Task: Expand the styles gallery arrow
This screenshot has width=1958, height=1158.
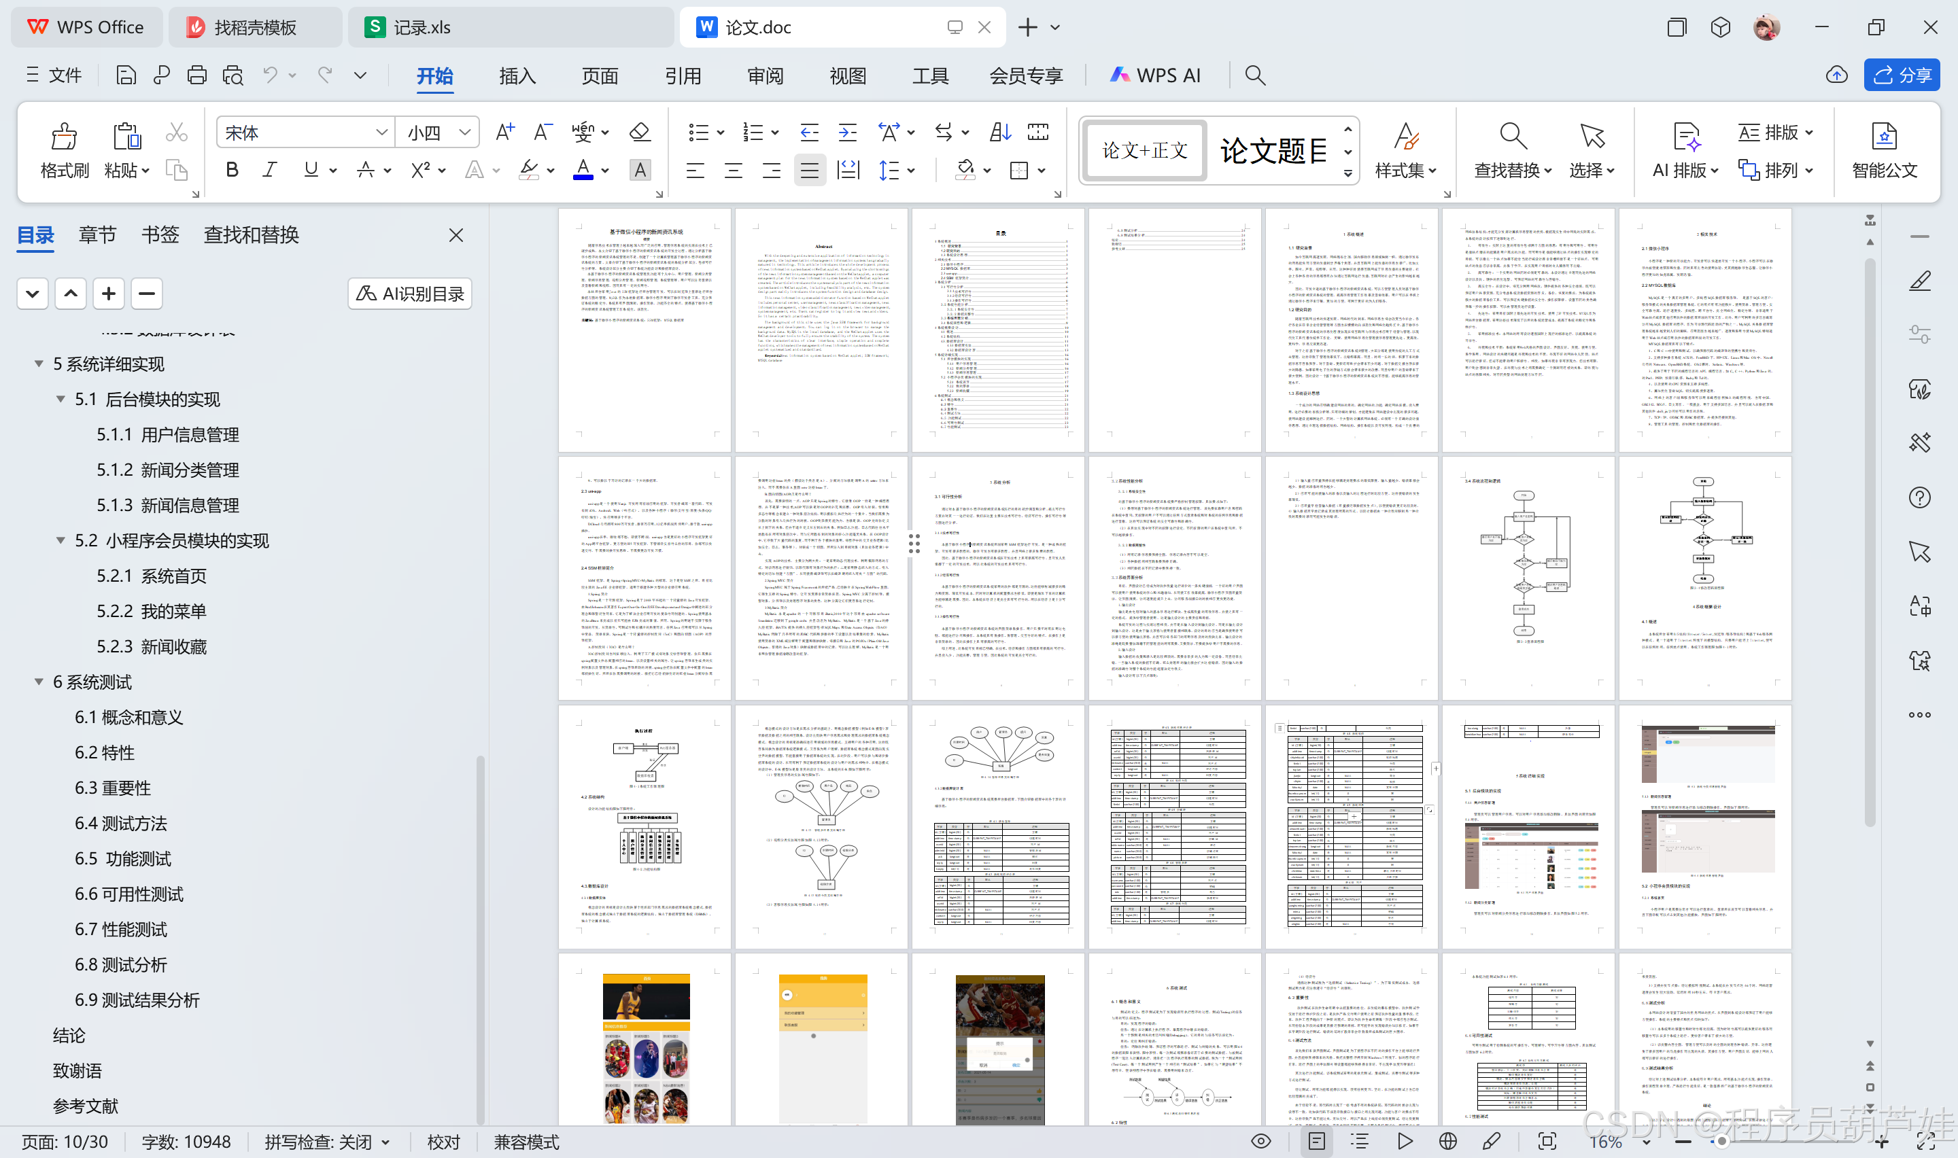Action: [1347, 174]
